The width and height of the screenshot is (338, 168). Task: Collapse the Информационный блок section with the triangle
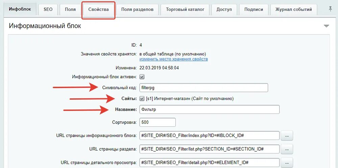[327, 26]
